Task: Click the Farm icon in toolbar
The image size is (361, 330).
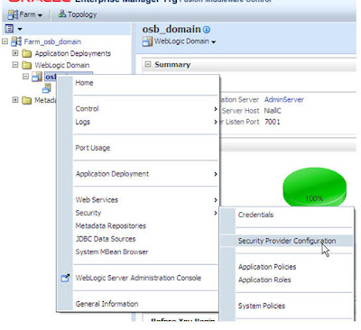Action: [x=13, y=14]
